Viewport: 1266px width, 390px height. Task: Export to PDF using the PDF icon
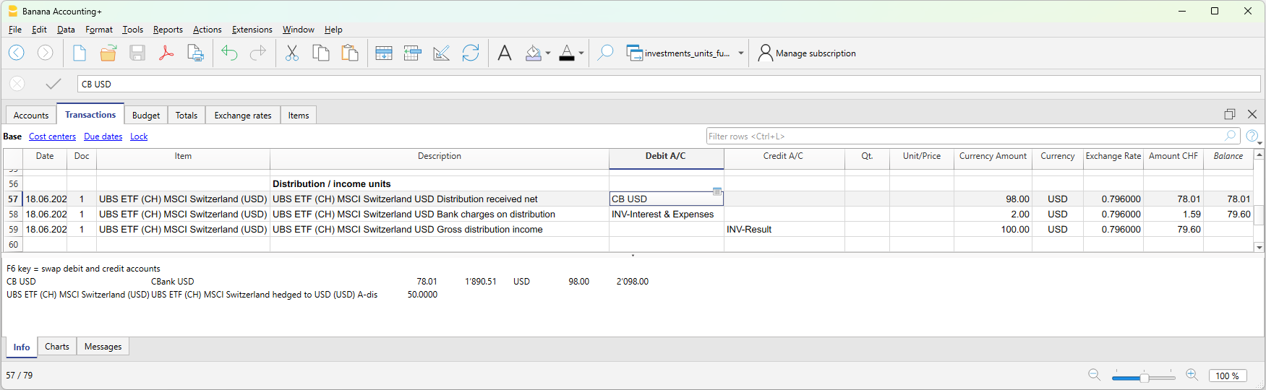click(166, 53)
